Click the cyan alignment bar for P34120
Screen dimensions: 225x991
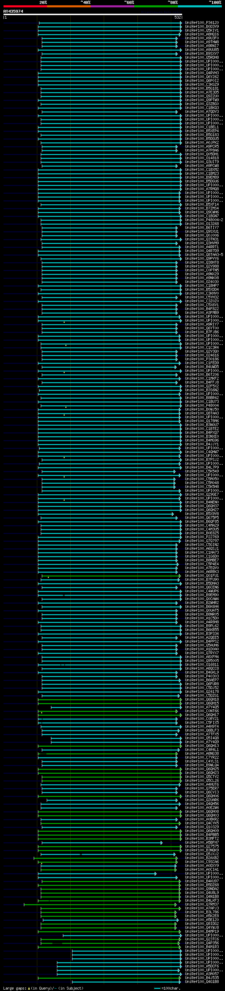click(110, 23)
